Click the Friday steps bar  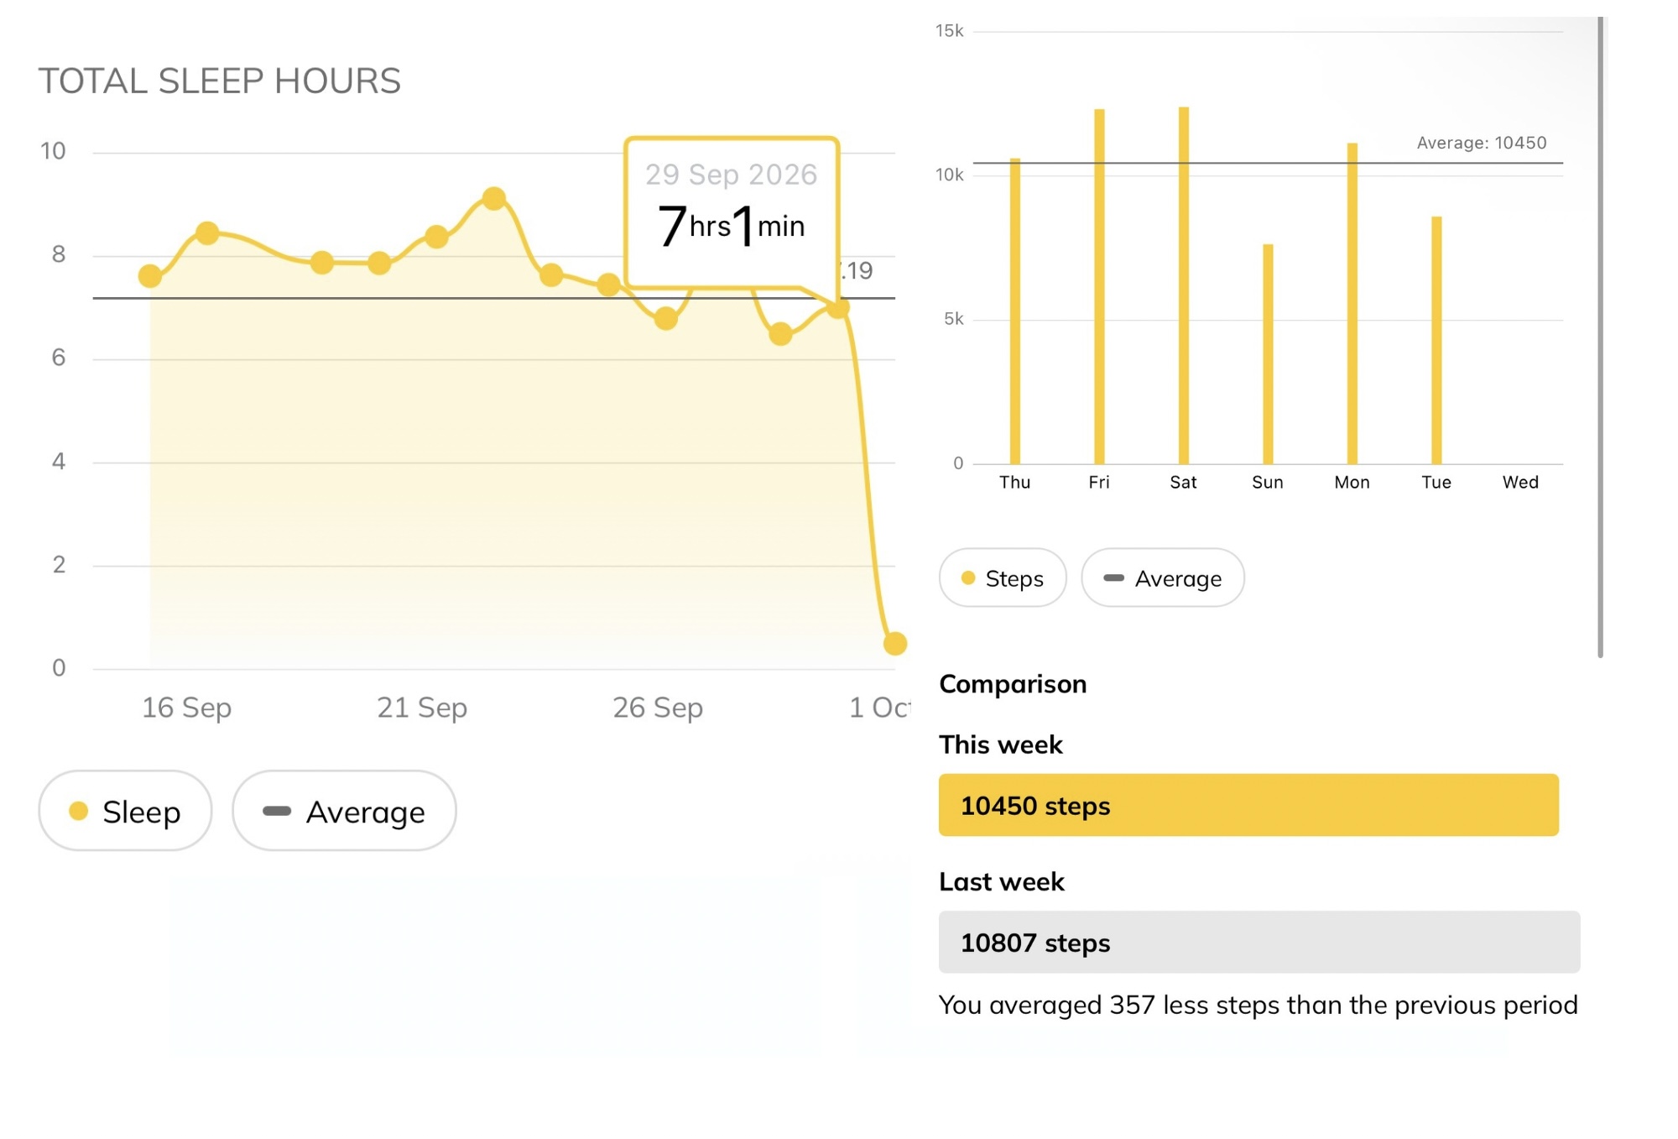point(1099,287)
